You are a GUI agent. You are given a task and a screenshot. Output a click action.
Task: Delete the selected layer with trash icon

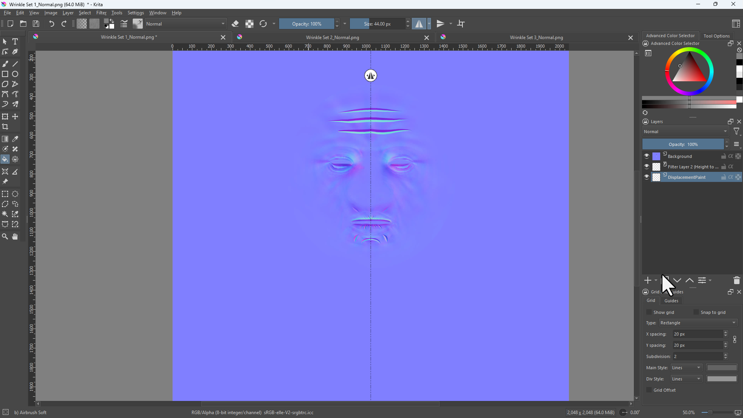coord(737,280)
